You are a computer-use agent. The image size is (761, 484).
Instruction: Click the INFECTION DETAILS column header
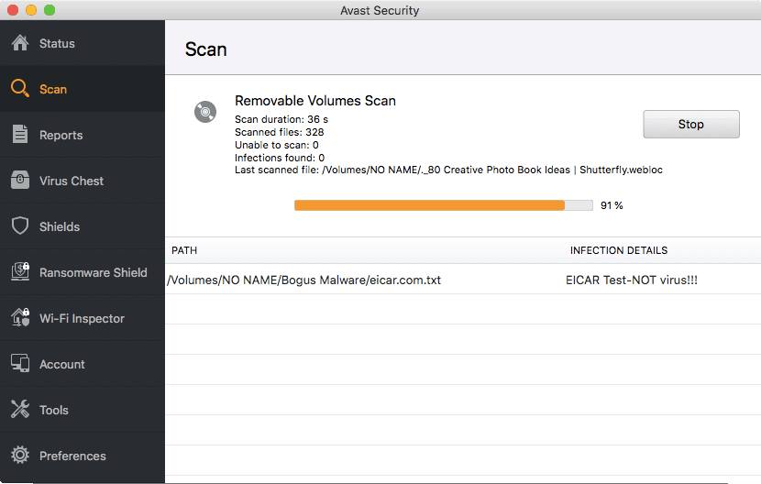(619, 250)
